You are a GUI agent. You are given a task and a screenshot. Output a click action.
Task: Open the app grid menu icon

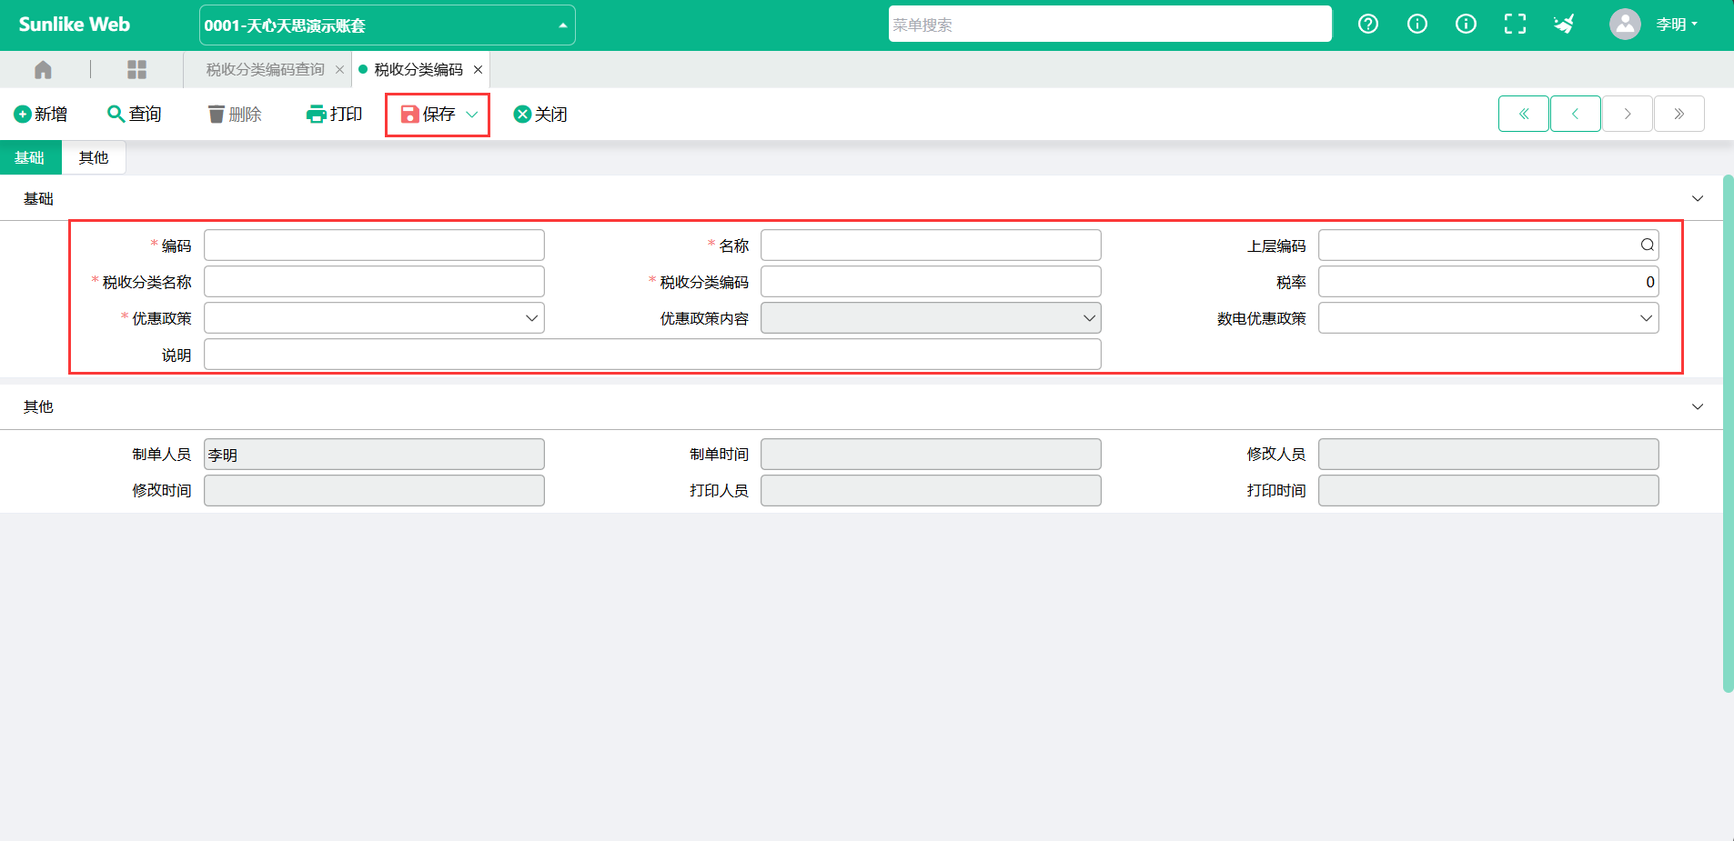[x=136, y=69]
